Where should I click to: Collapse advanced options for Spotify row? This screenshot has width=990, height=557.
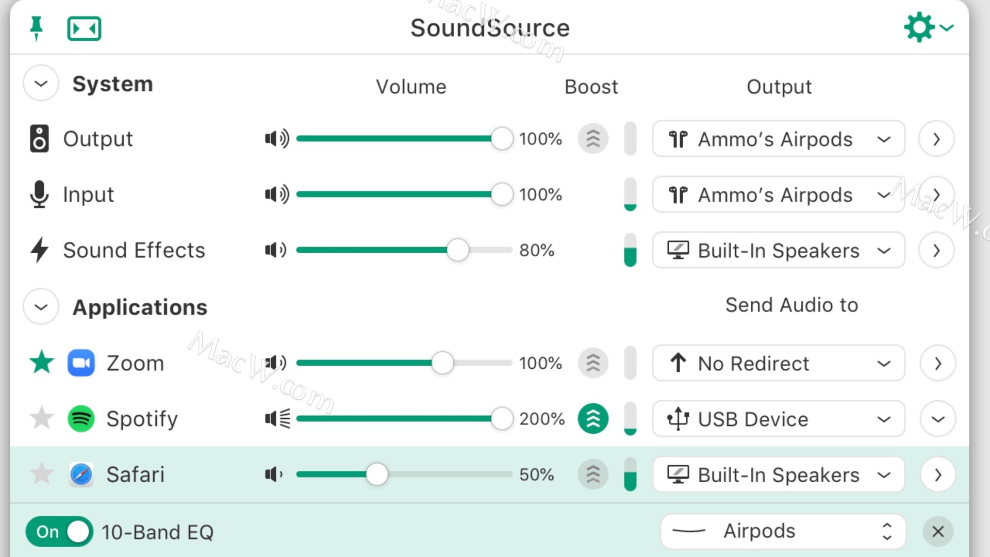[938, 419]
